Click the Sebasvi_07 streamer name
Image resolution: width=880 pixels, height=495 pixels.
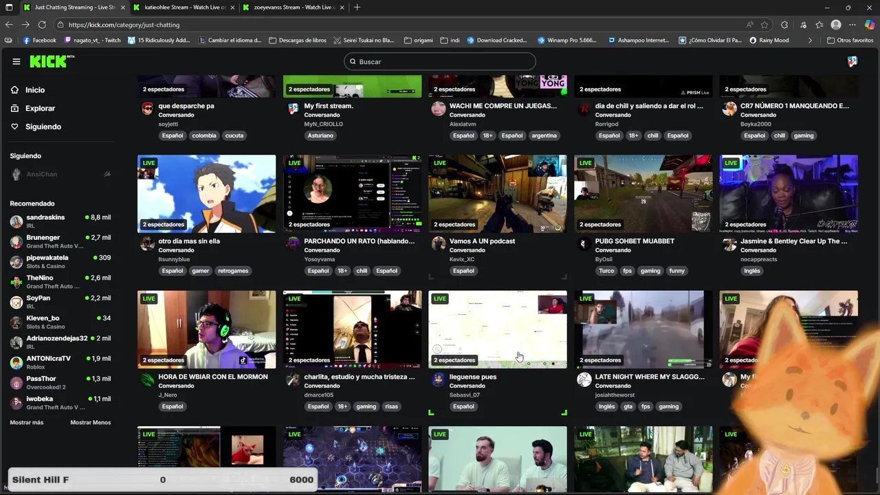(x=466, y=395)
